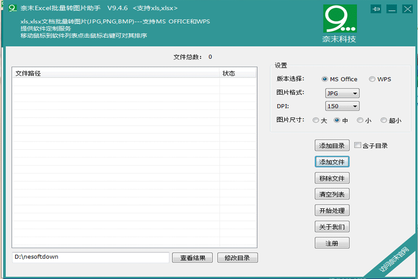The width and height of the screenshot is (418, 279).
Task: Click the 状态 column header
Action: click(238, 73)
